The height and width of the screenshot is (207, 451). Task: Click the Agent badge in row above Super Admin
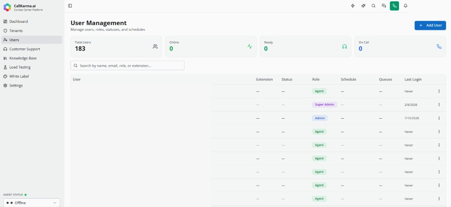tap(319, 91)
